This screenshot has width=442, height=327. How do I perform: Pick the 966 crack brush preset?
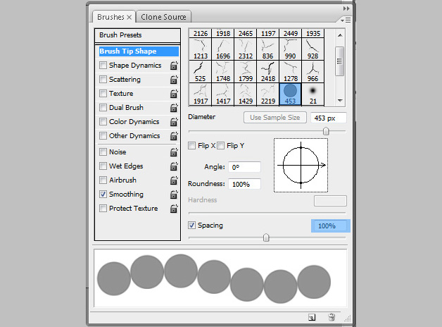click(x=313, y=72)
